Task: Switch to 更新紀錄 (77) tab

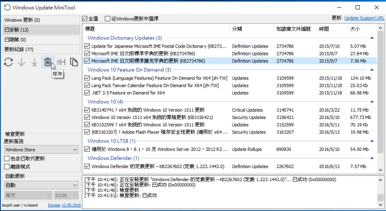Action: (x=41, y=50)
